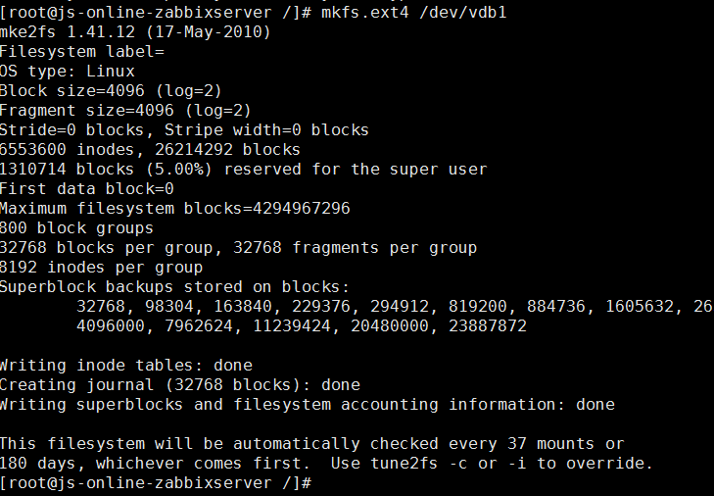Image resolution: width=714 pixels, height=496 pixels.
Task: Click the 32768 fragments per group text
Action: pos(355,248)
